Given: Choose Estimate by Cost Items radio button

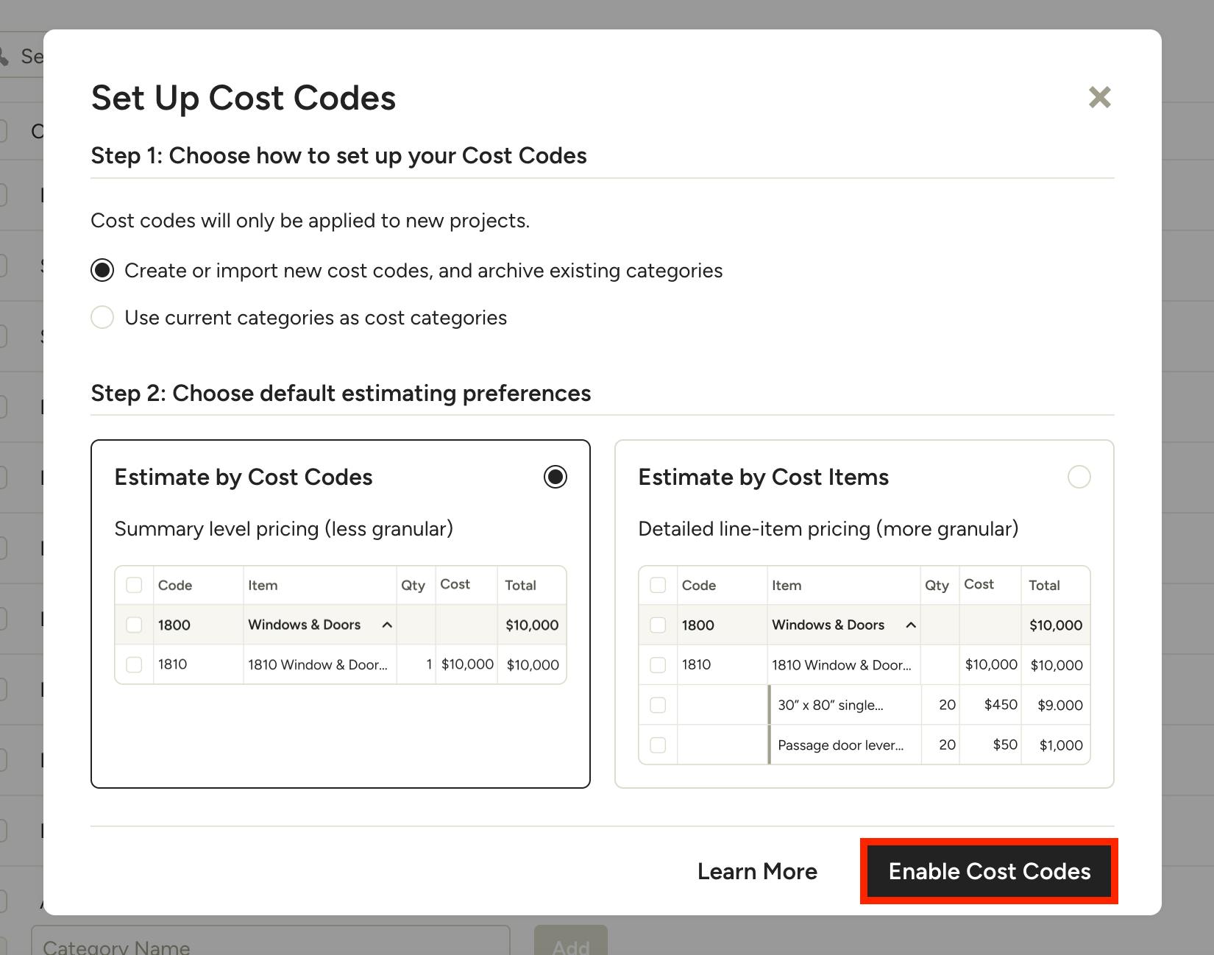Looking at the screenshot, I should 1079,477.
